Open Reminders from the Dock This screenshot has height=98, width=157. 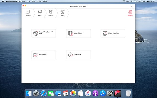click(81, 93)
